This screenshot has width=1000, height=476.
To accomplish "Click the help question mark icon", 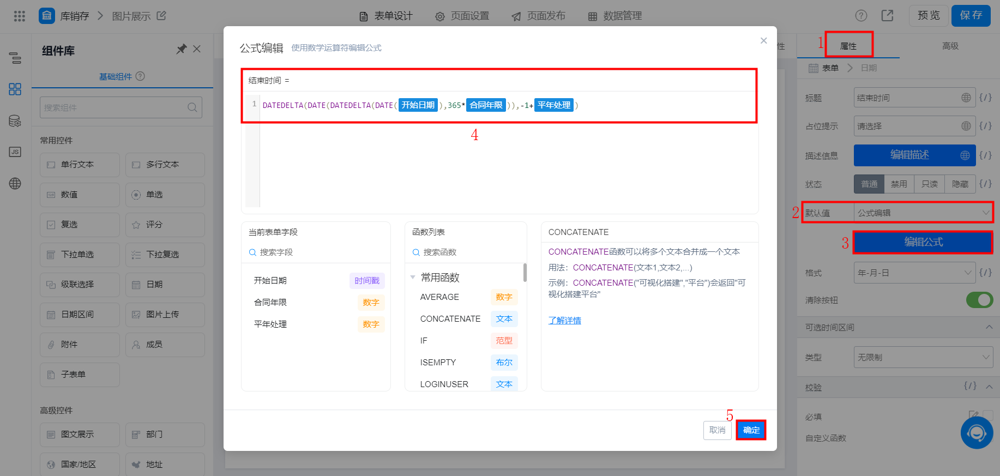I will 861,16.
